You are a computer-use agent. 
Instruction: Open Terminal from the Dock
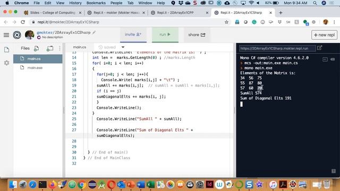42,185
